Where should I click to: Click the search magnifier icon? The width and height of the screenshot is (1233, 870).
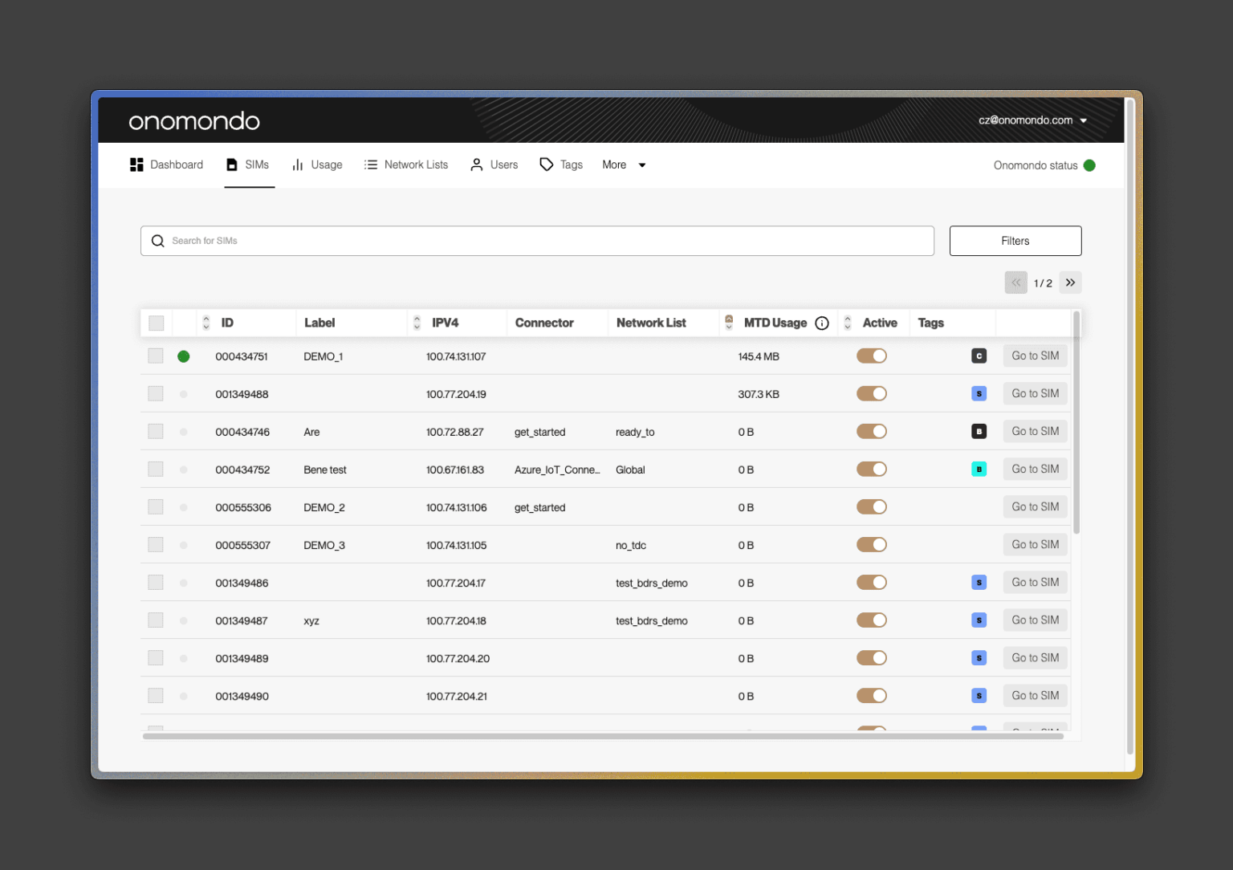(x=157, y=241)
